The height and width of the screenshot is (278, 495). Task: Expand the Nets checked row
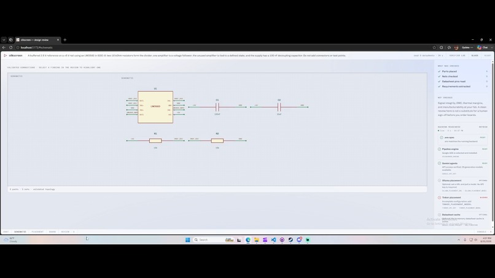click(x=463, y=76)
